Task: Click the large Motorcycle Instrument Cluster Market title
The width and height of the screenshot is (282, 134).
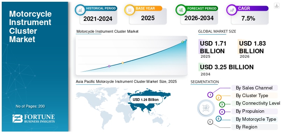Action: [30, 26]
